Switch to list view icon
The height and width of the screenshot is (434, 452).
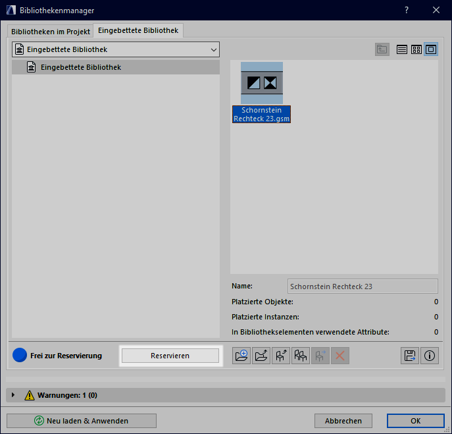[x=401, y=49]
